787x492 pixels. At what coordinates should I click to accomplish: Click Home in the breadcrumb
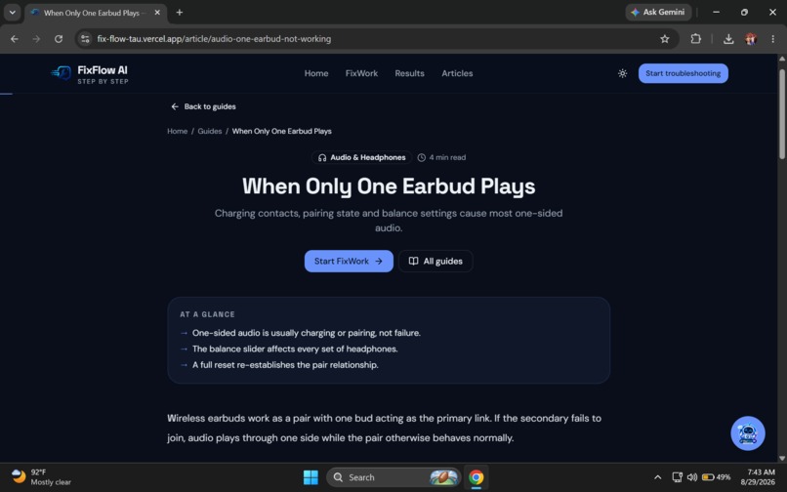pyautogui.click(x=177, y=131)
